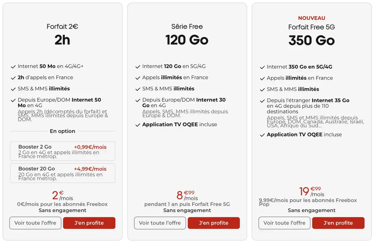Click the checkmark beside 2h d'appels en France
The height and width of the screenshot is (244, 373).
click(13, 77)
